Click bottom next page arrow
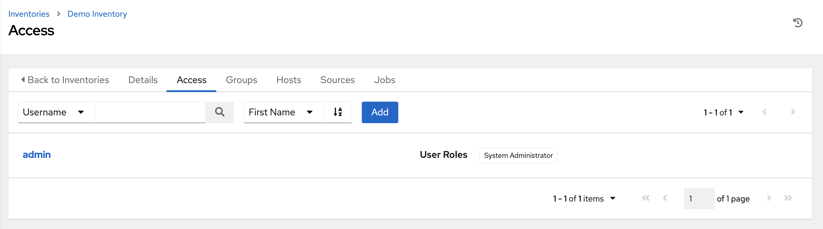The image size is (823, 229). point(769,198)
